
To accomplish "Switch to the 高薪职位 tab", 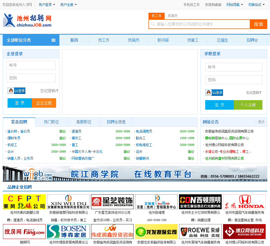I will (84, 122).
